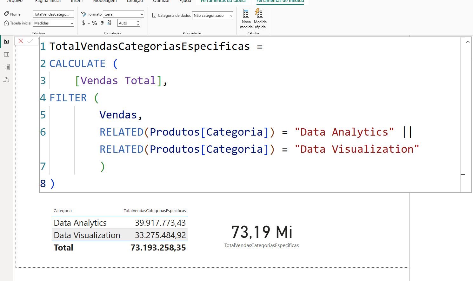Adjust decimal places Auto stepper
Viewport: 473px width, 281px height.
coord(138,23)
